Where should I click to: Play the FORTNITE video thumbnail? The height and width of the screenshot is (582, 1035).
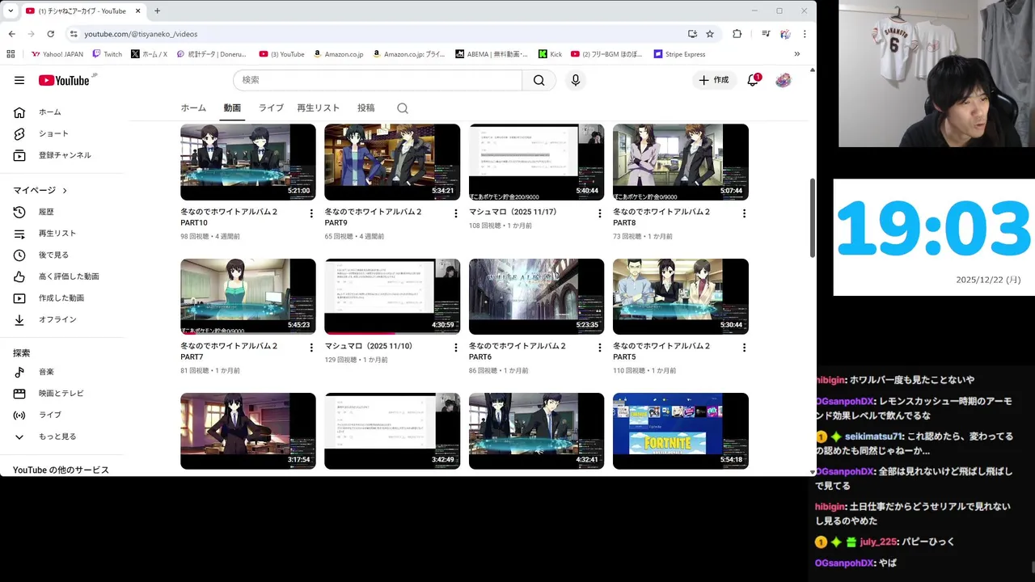[680, 431]
